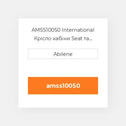The height and width of the screenshot is (126, 126).
Task: Click the word Крісло in the title
Action: tap(43, 38)
